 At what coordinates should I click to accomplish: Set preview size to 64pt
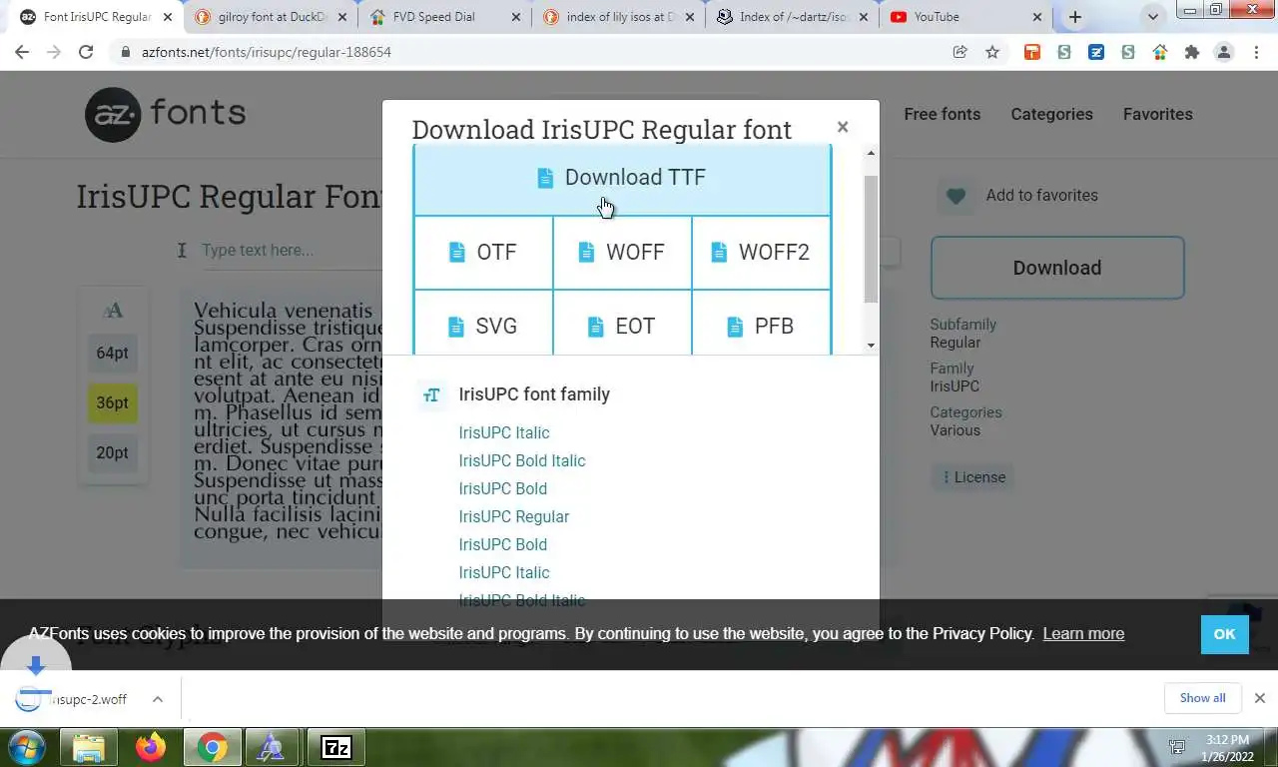[x=113, y=353]
